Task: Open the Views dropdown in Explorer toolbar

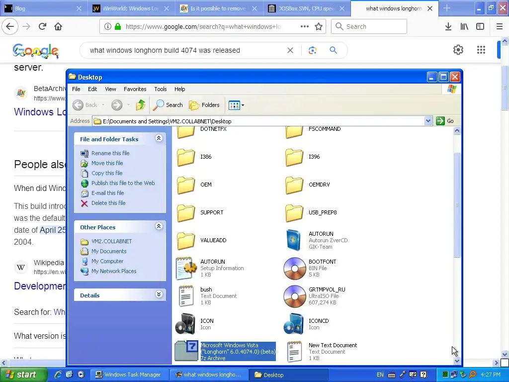Action: point(236,105)
